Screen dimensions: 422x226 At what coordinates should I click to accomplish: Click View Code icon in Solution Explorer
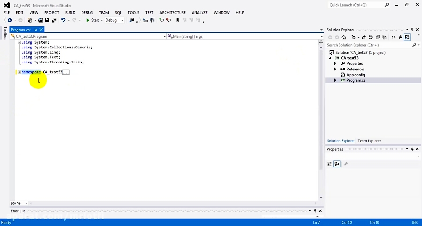tap(393, 37)
